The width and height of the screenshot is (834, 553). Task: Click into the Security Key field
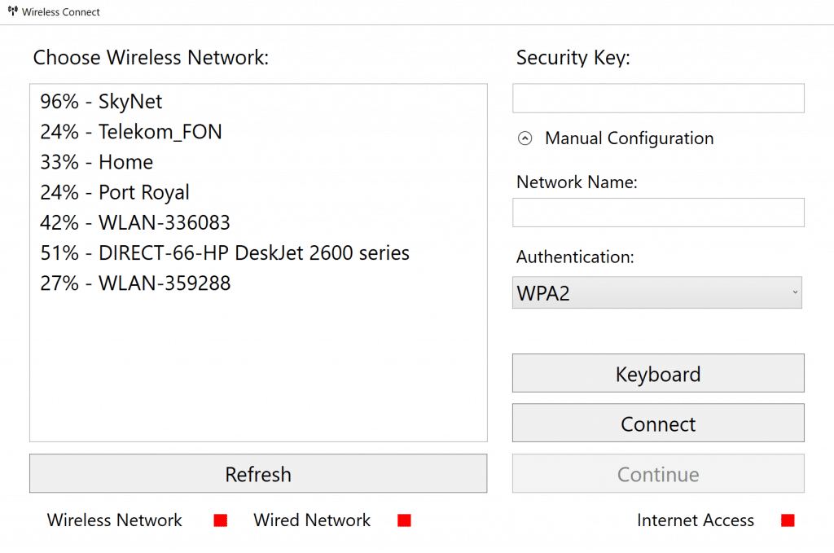(x=658, y=99)
